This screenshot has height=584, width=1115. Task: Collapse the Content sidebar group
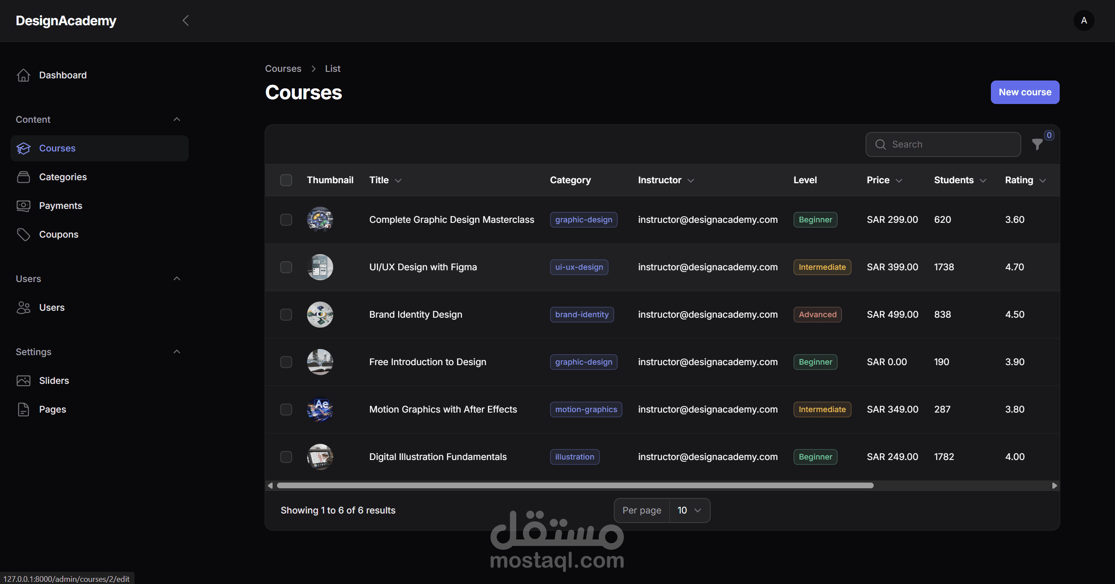click(x=177, y=120)
